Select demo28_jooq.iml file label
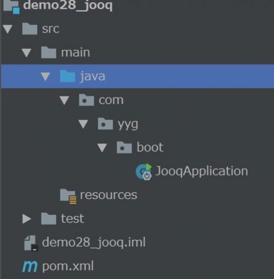Image resolution: width=274 pixels, height=279 pixels. (94, 243)
